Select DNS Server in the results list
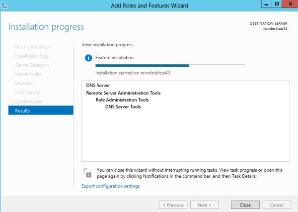This screenshot has width=298, height=212. tap(98, 85)
